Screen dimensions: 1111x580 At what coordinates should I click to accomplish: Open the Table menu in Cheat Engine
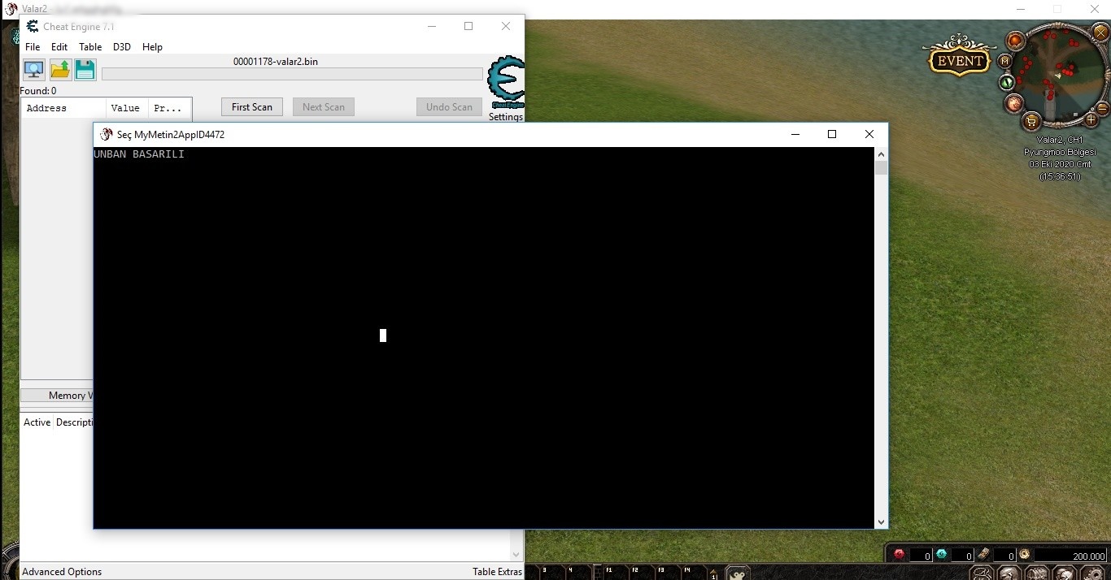point(90,47)
